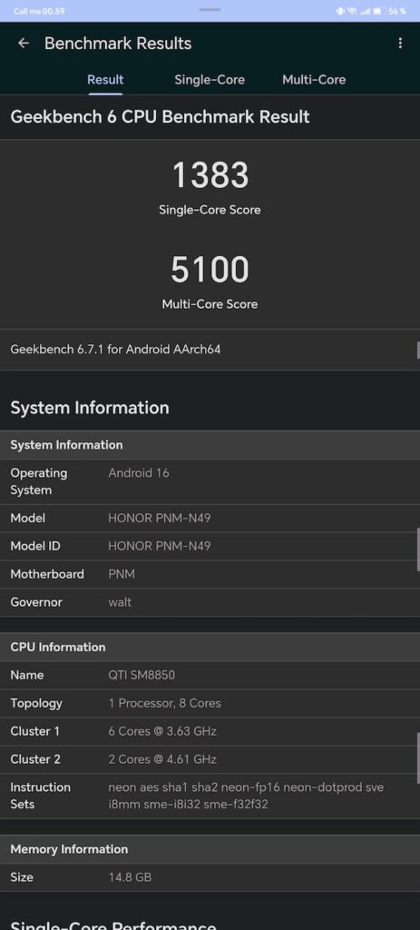This screenshot has height=930, width=420.
Task: Switch to the Single-Core tab
Action: coord(210,80)
